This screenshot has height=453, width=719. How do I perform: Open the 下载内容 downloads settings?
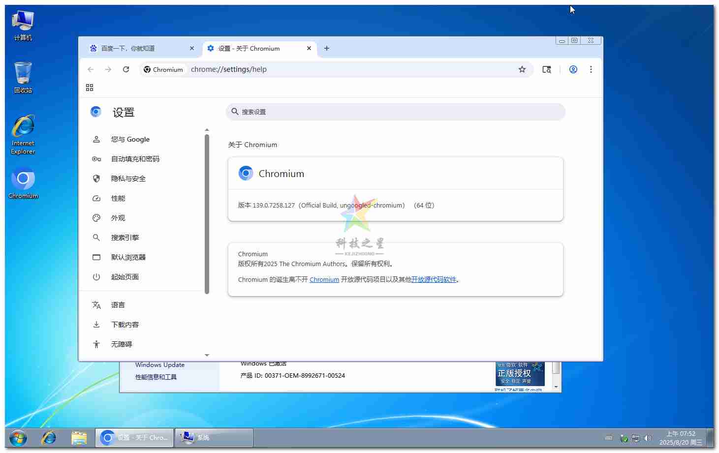tap(125, 325)
